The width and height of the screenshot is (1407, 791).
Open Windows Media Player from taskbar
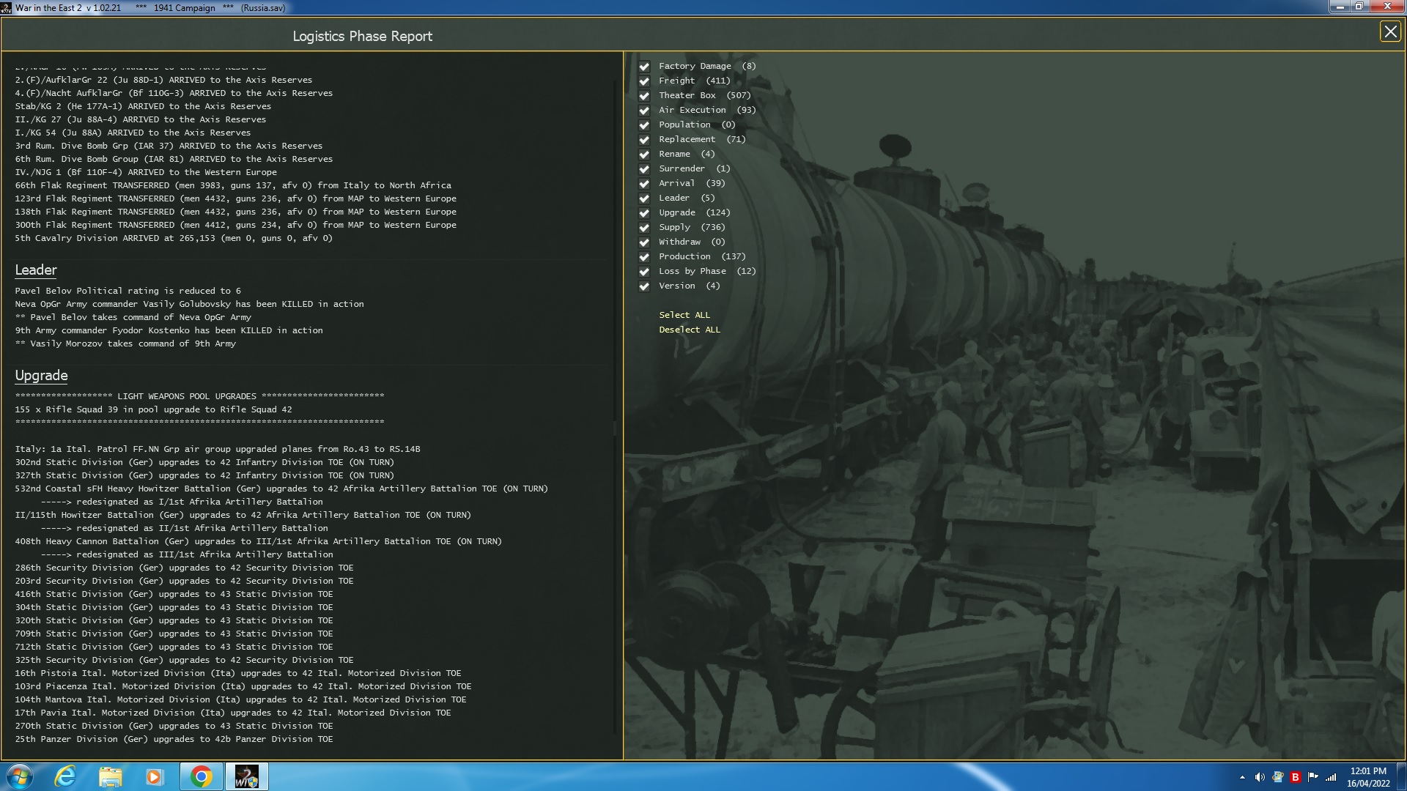click(x=155, y=776)
